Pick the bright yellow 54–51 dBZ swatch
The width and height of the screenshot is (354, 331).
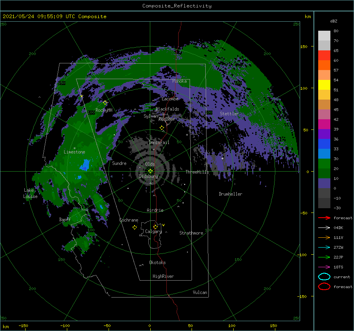pos(324,85)
